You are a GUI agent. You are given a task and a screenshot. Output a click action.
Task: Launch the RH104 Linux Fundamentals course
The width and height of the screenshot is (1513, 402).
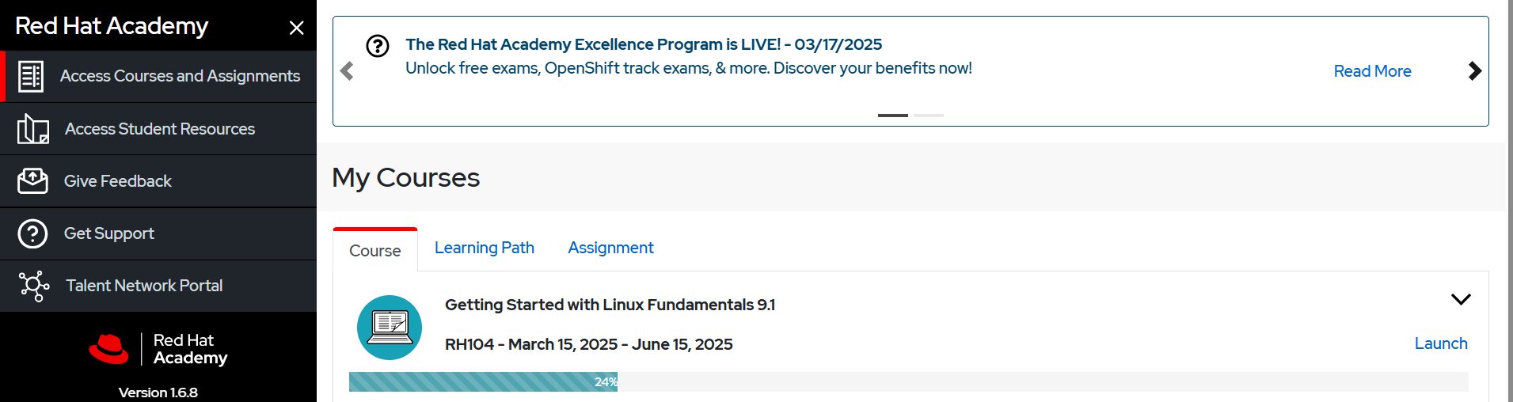[1441, 343]
